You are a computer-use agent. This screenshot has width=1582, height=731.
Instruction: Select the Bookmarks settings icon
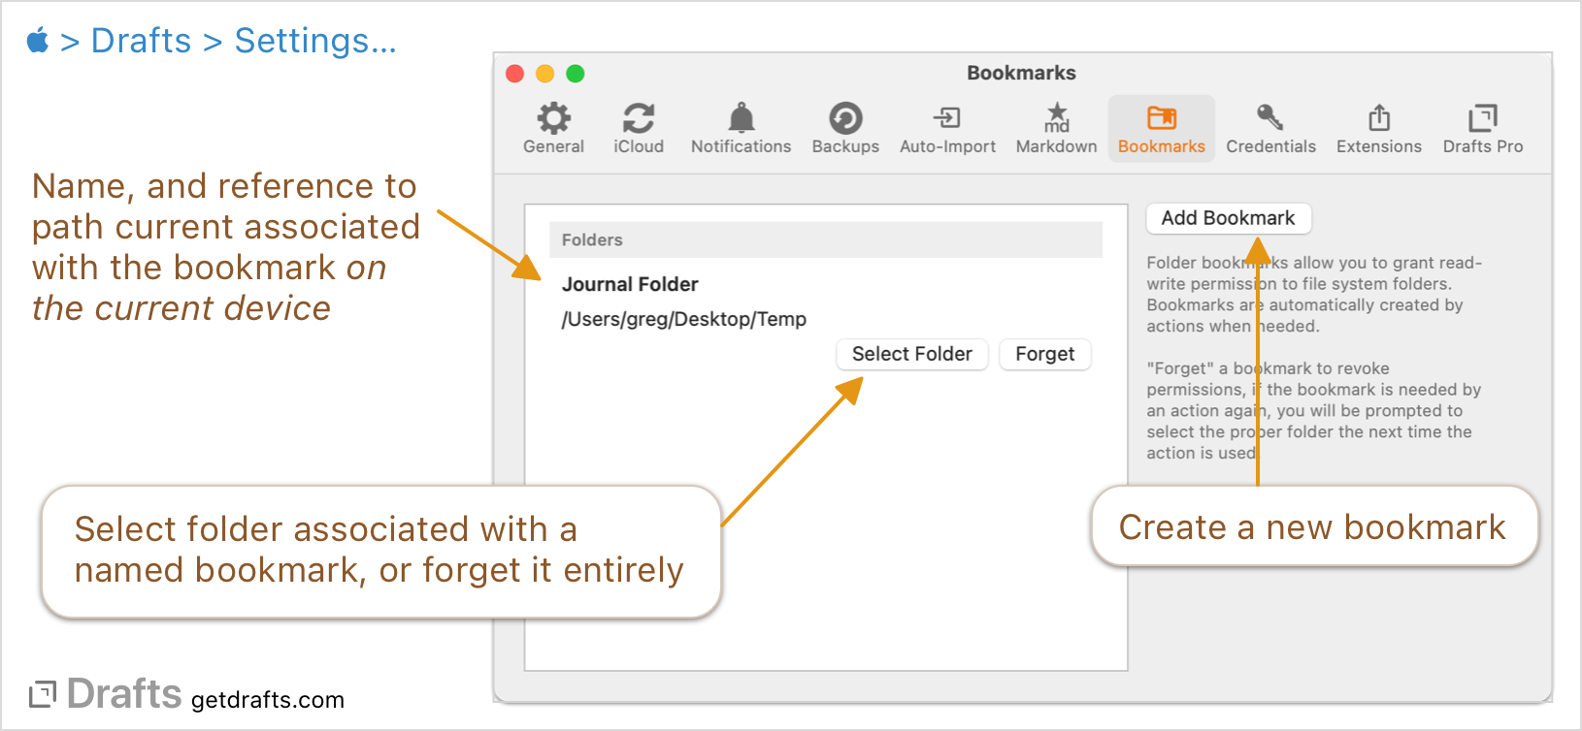click(1162, 118)
